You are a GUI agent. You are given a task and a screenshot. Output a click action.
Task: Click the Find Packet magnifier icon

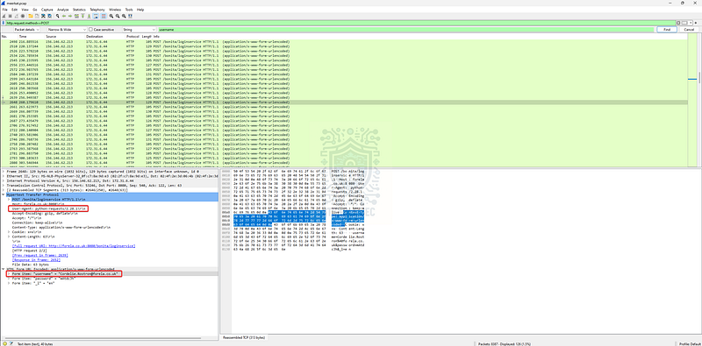point(57,16)
